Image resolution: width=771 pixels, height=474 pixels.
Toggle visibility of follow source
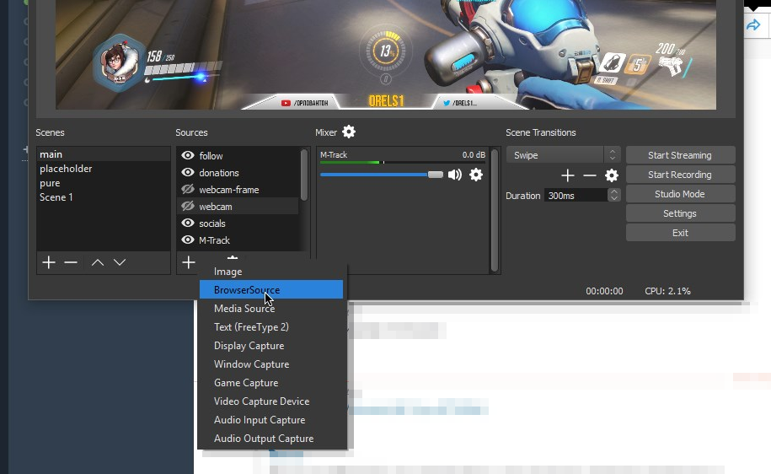point(188,155)
